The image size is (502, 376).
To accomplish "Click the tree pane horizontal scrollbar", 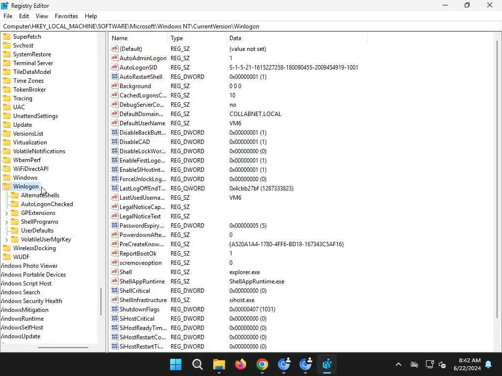I will (x=63, y=347).
